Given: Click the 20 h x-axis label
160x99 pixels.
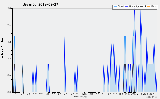Looking at the screenshot, I should click(x=133, y=94).
